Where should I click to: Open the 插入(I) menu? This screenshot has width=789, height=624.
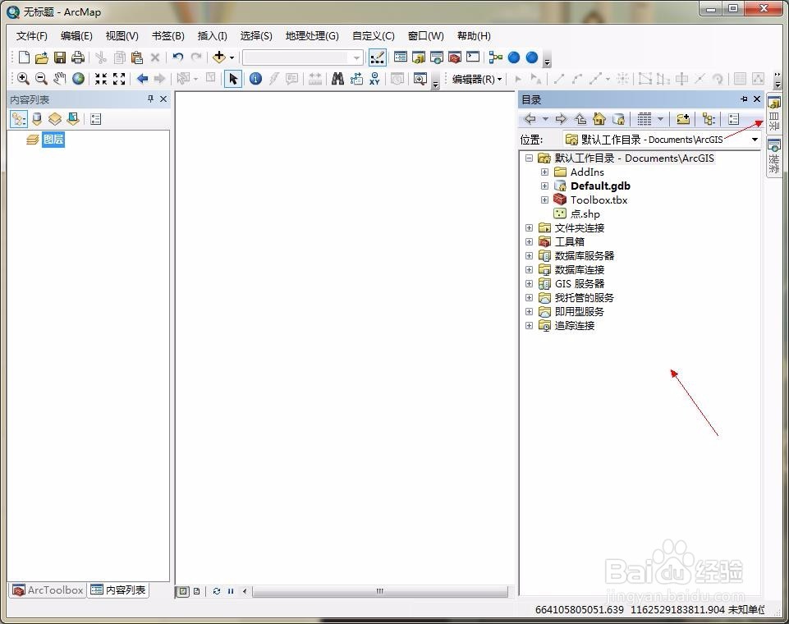coord(213,36)
